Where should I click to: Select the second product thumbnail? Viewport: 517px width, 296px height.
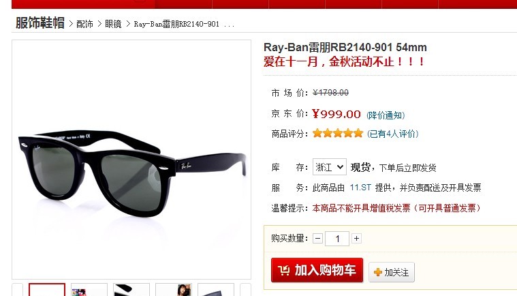pos(89,290)
